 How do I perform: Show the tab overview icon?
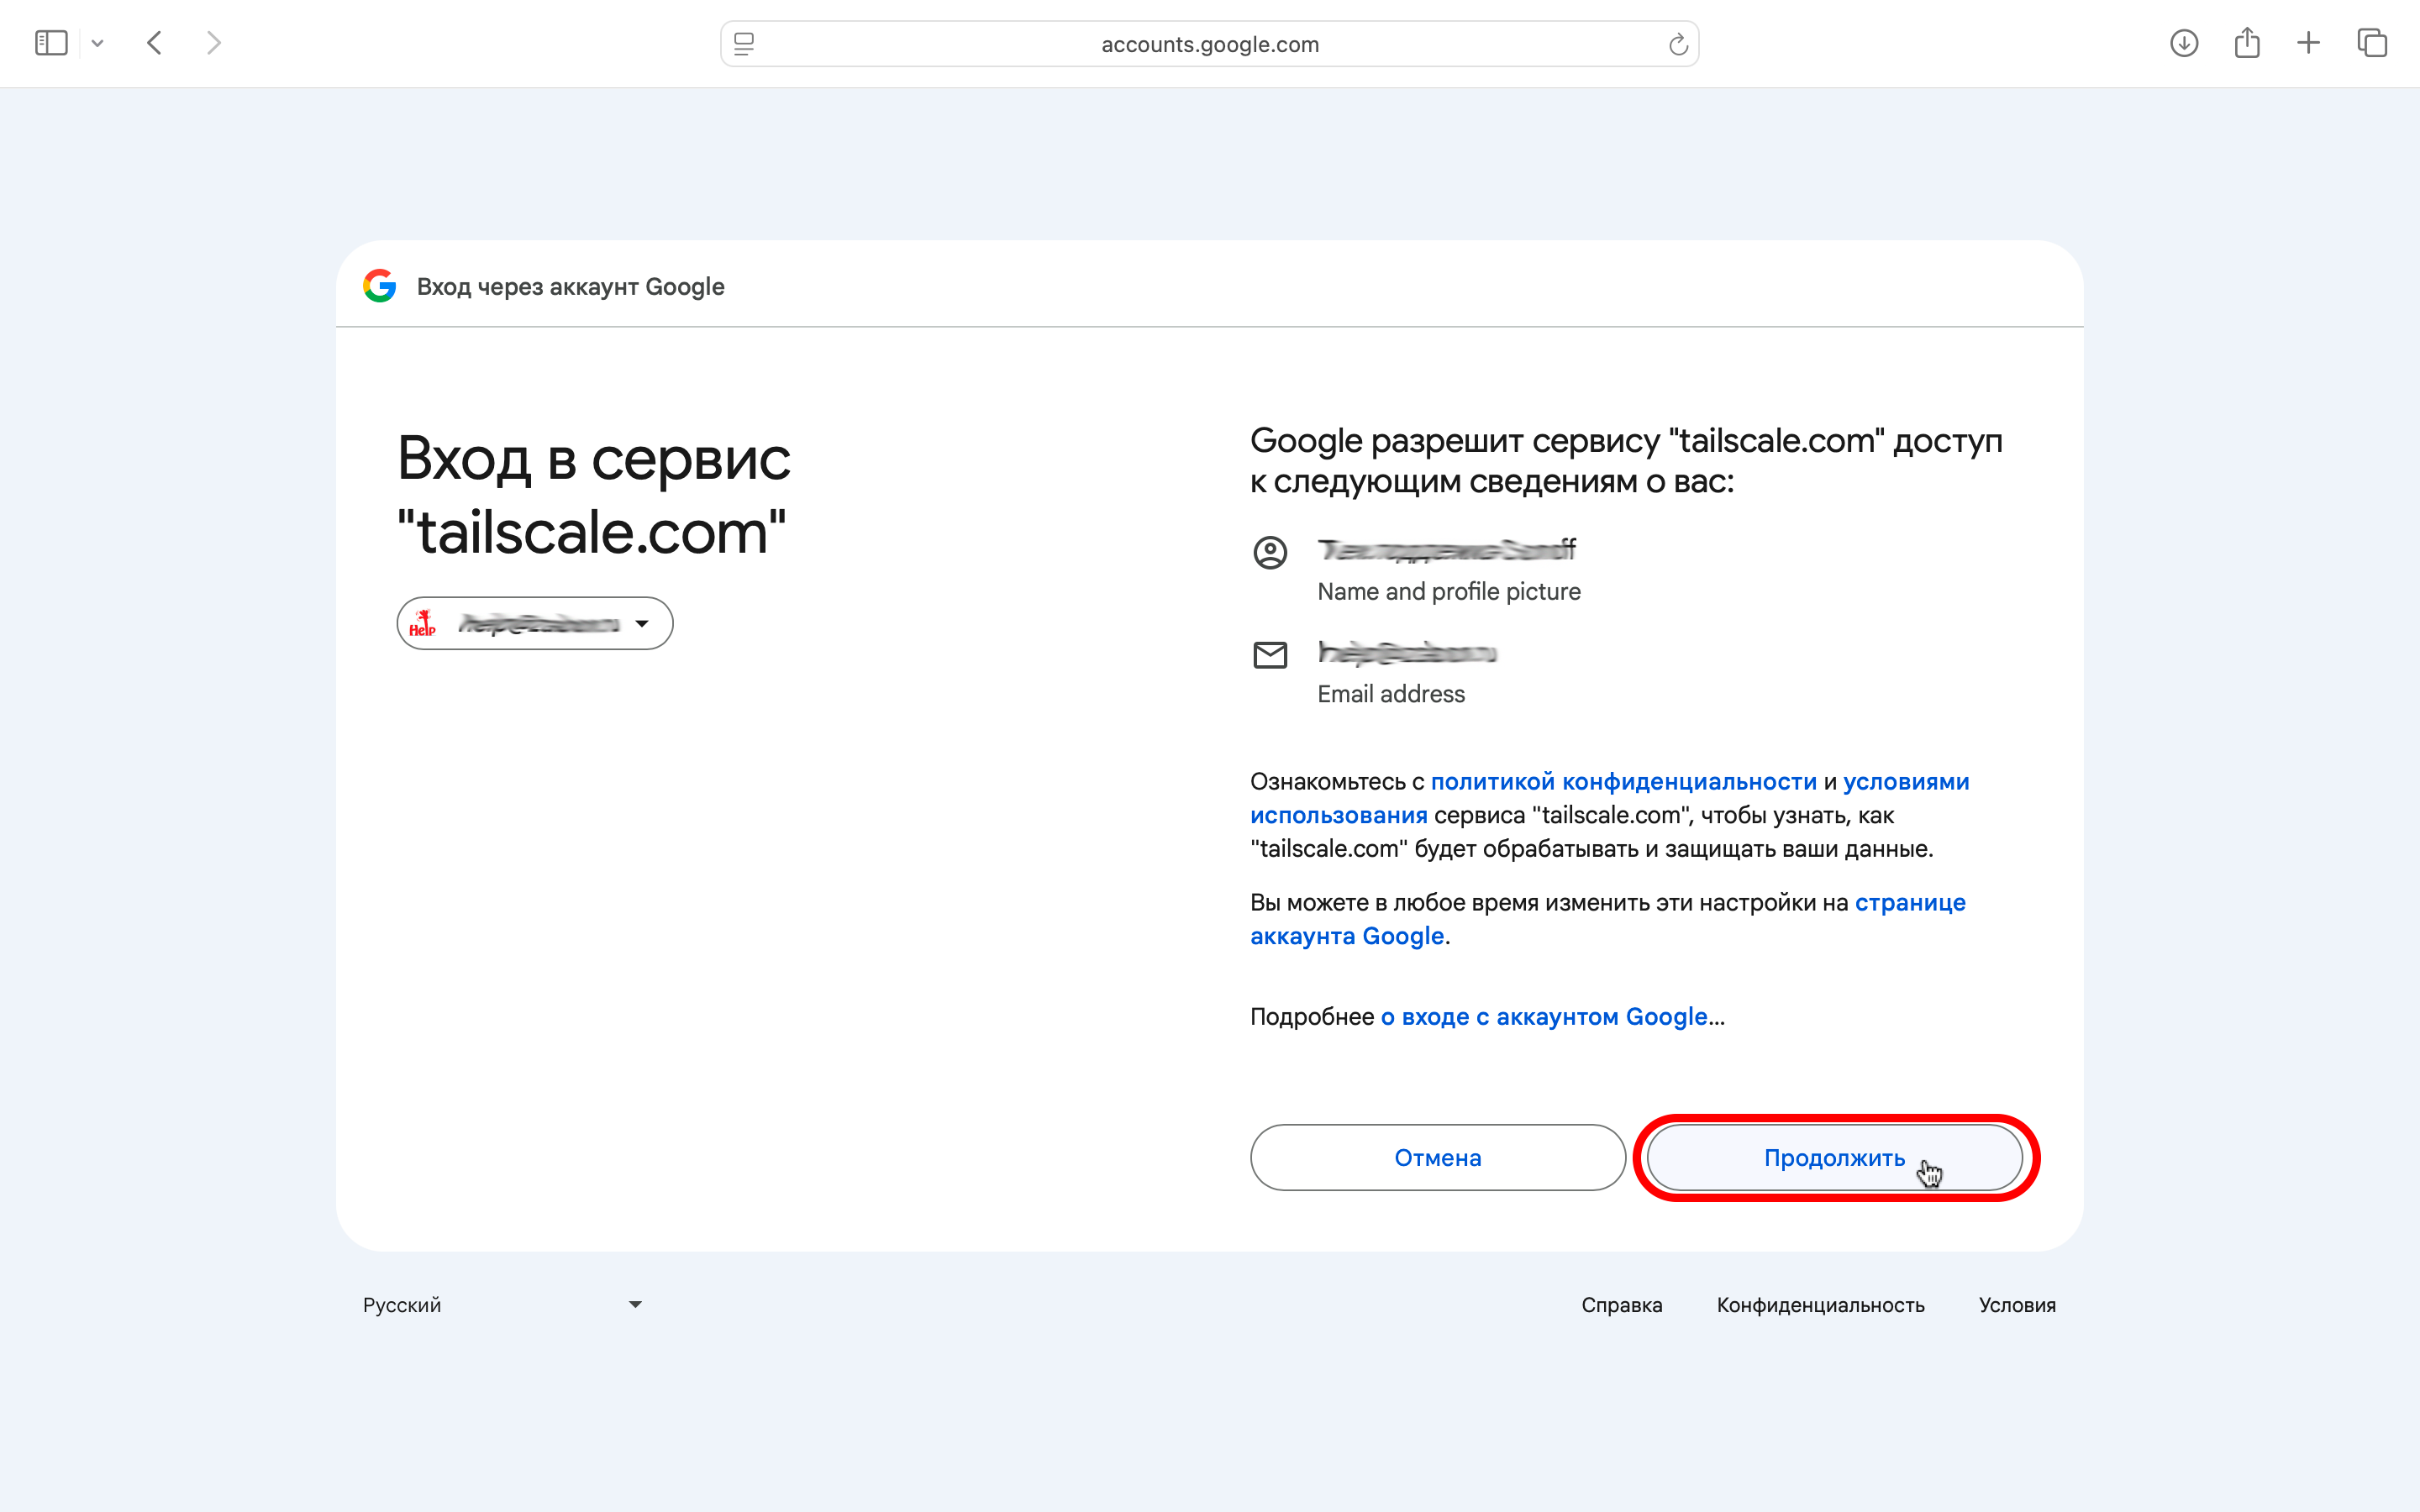click(x=2372, y=43)
